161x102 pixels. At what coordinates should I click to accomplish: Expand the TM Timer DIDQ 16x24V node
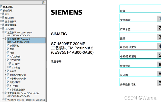[3, 93]
